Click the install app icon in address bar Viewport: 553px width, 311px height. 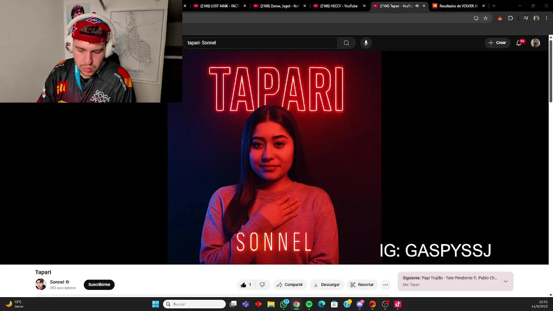[476, 18]
